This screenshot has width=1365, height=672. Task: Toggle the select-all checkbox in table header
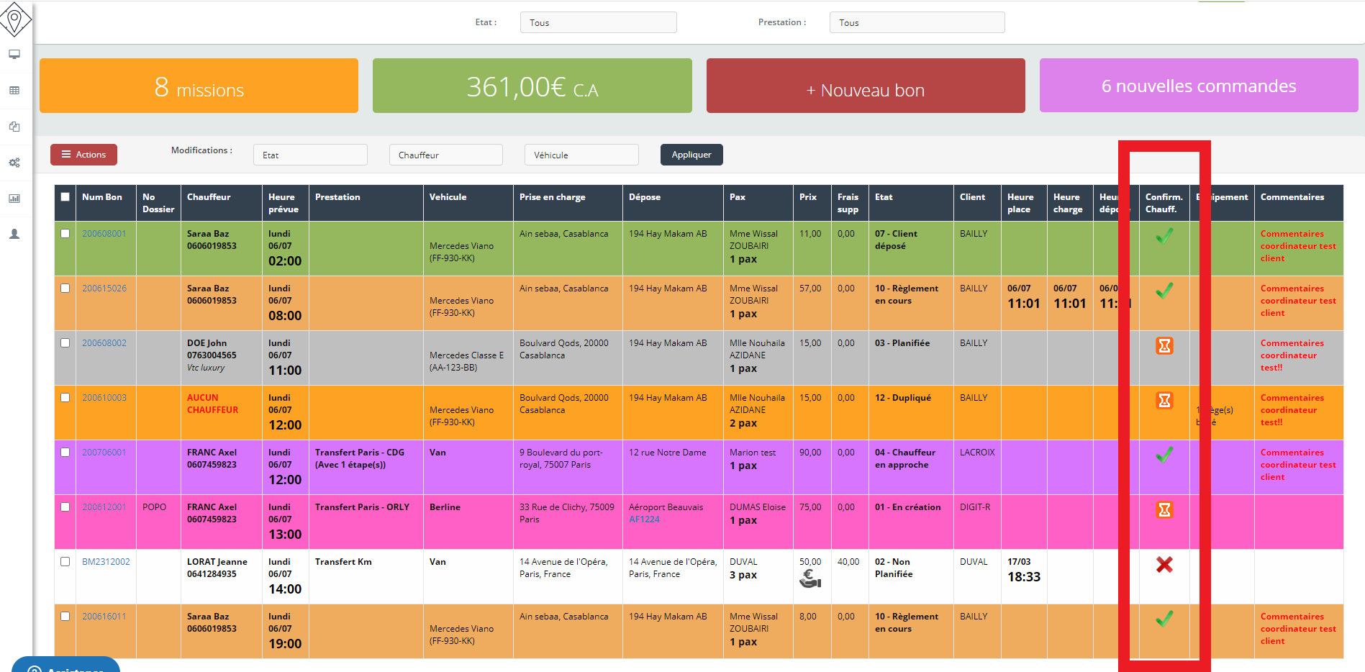pyautogui.click(x=65, y=197)
